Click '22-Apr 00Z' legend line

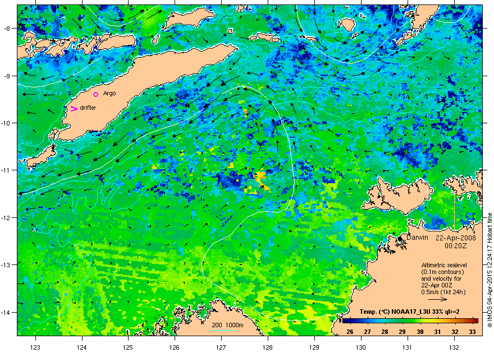[x=437, y=285]
